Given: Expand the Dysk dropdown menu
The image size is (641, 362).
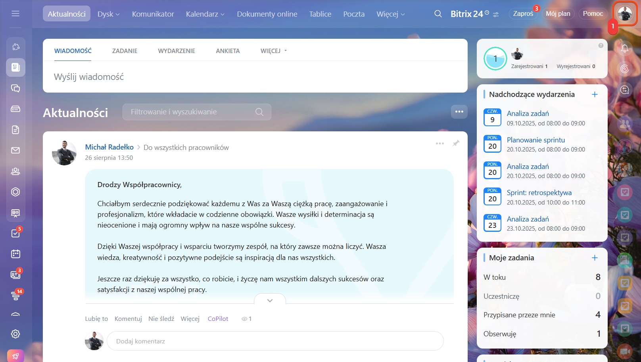Looking at the screenshot, I should [x=108, y=14].
